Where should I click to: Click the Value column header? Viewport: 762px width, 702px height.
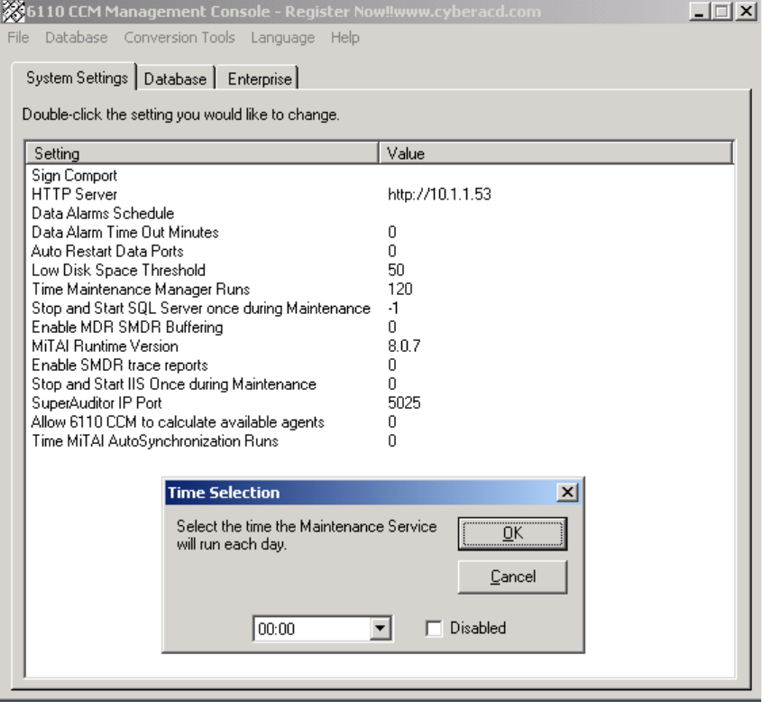click(555, 153)
